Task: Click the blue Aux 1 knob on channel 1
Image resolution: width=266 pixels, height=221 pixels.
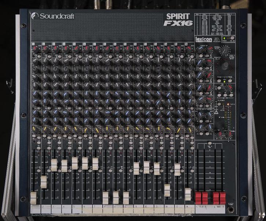Action: pos(35,94)
